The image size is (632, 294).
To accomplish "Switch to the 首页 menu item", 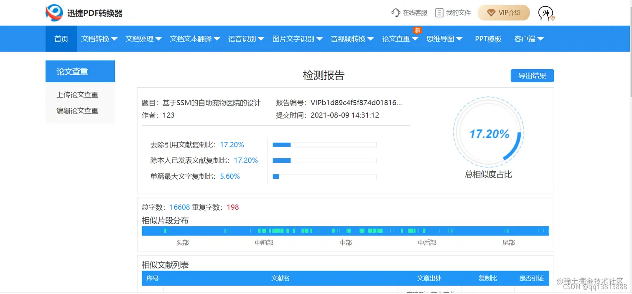I will click(x=61, y=38).
